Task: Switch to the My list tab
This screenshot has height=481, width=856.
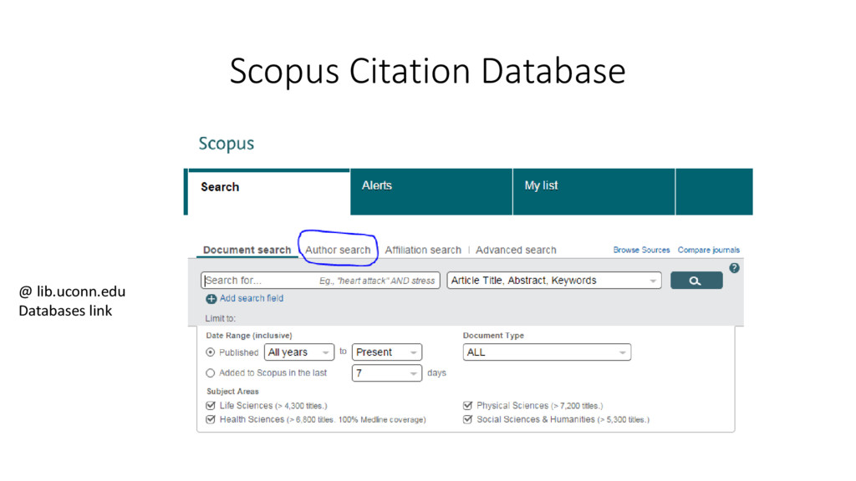Action: [x=594, y=192]
